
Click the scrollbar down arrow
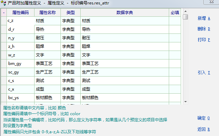(186, 101)
